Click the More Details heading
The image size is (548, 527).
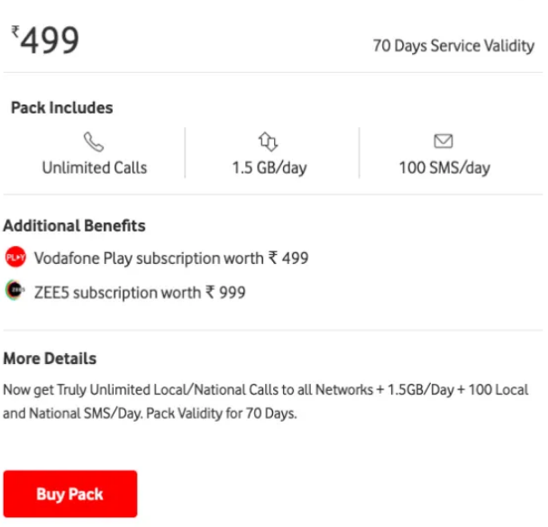coord(50,359)
